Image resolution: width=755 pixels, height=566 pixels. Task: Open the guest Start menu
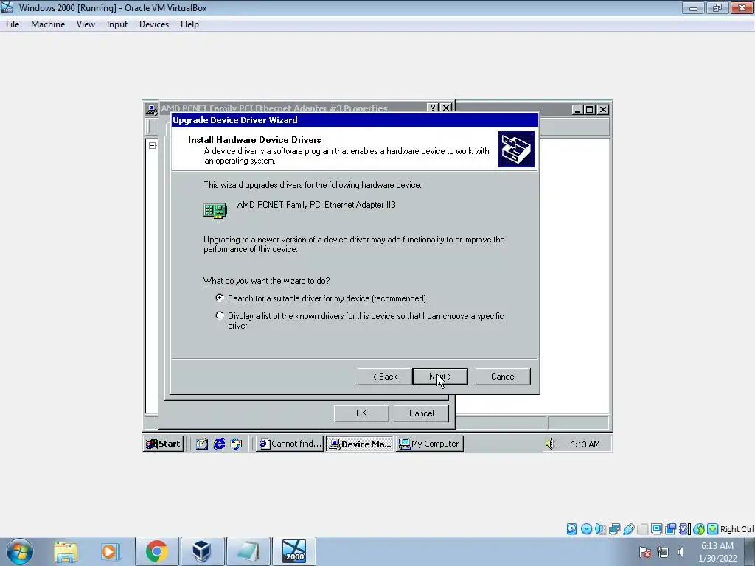pyautogui.click(x=163, y=444)
